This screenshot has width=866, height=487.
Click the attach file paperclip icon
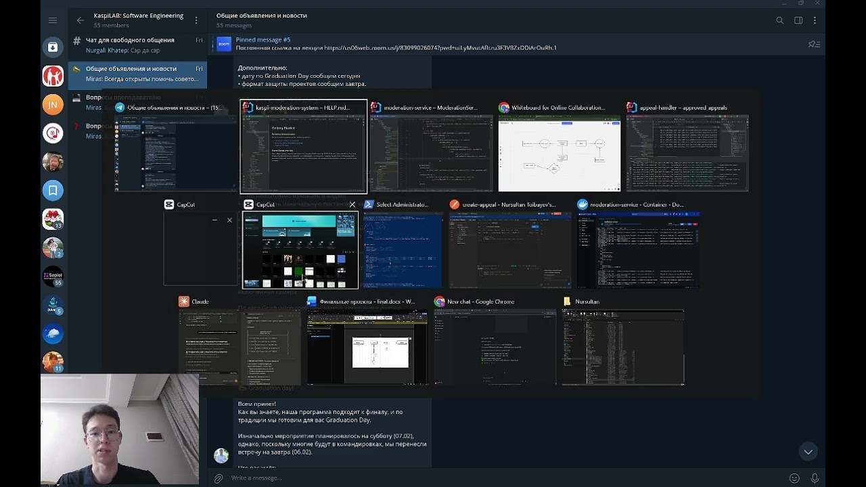click(219, 478)
